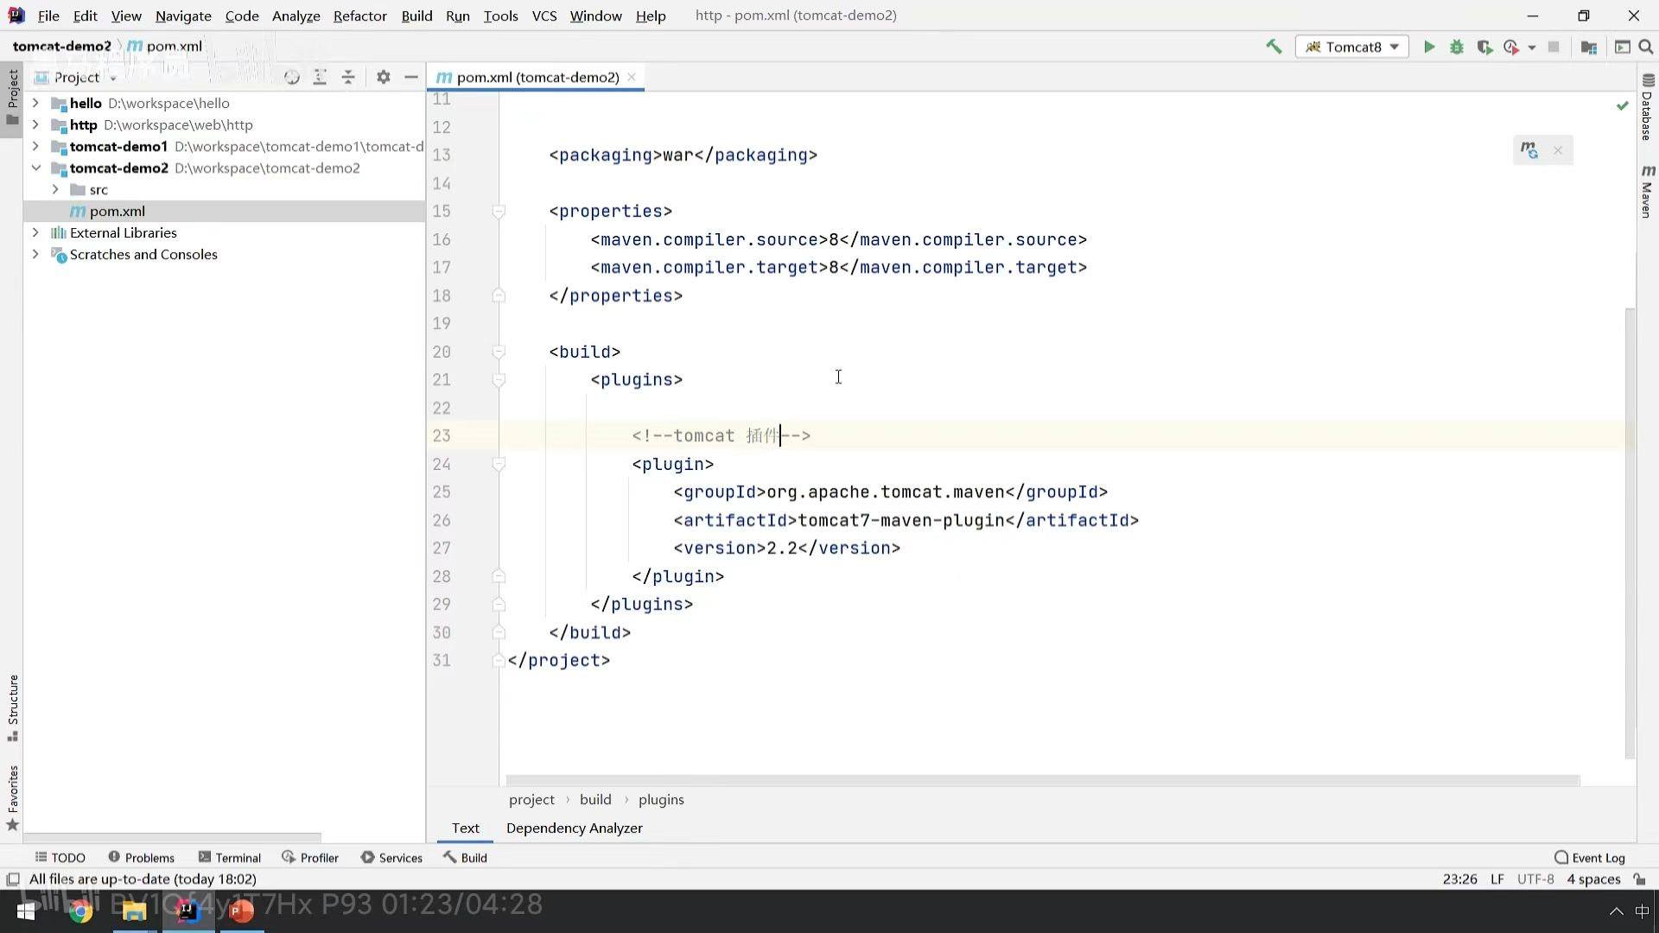1659x933 pixels.
Task: Expand the src folder in tree
Action: [x=55, y=190]
